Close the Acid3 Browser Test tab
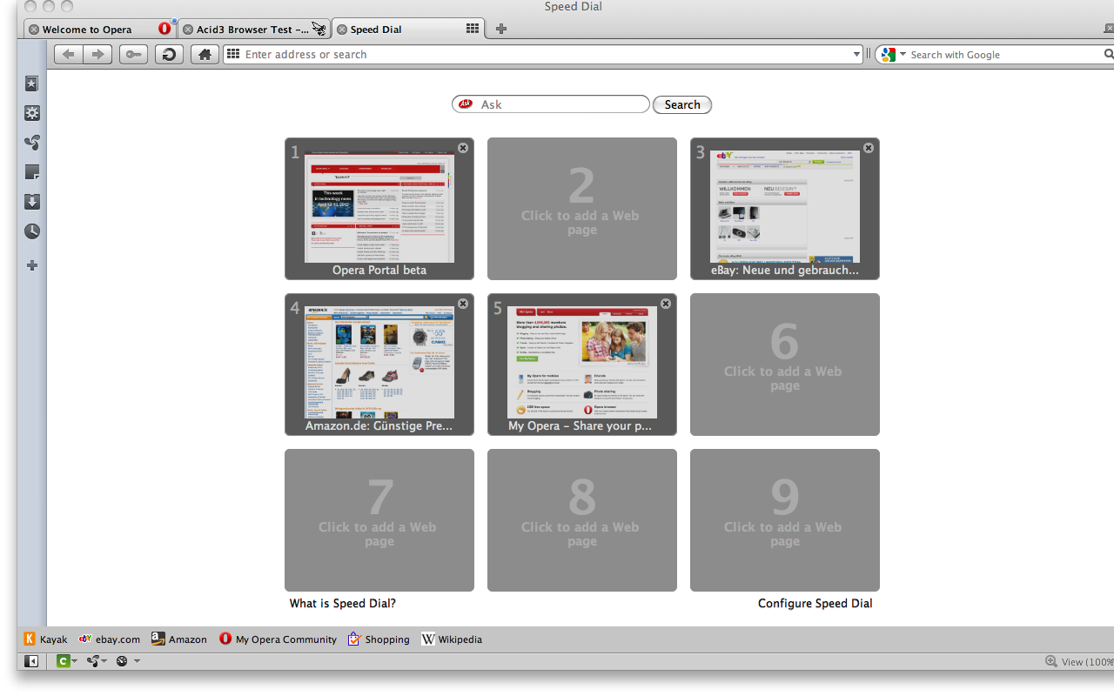 (188, 30)
